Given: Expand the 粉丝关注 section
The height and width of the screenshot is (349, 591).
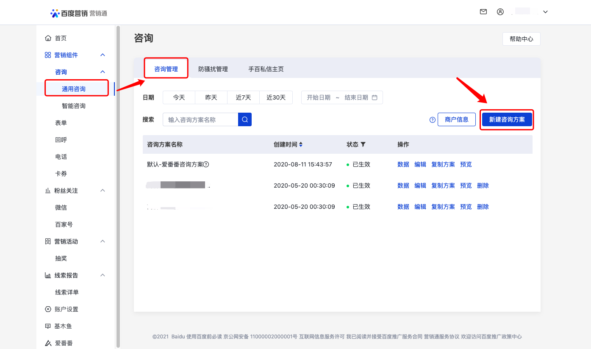Looking at the screenshot, I should click(102, 190).
